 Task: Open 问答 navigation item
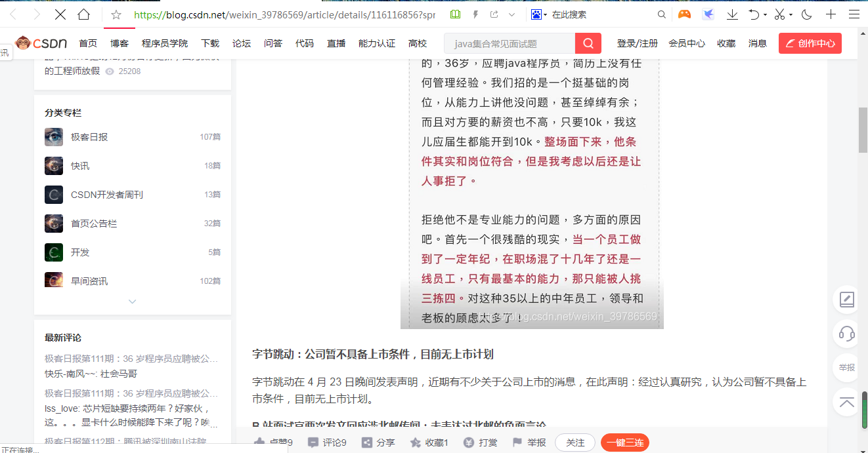pos(273,43)
